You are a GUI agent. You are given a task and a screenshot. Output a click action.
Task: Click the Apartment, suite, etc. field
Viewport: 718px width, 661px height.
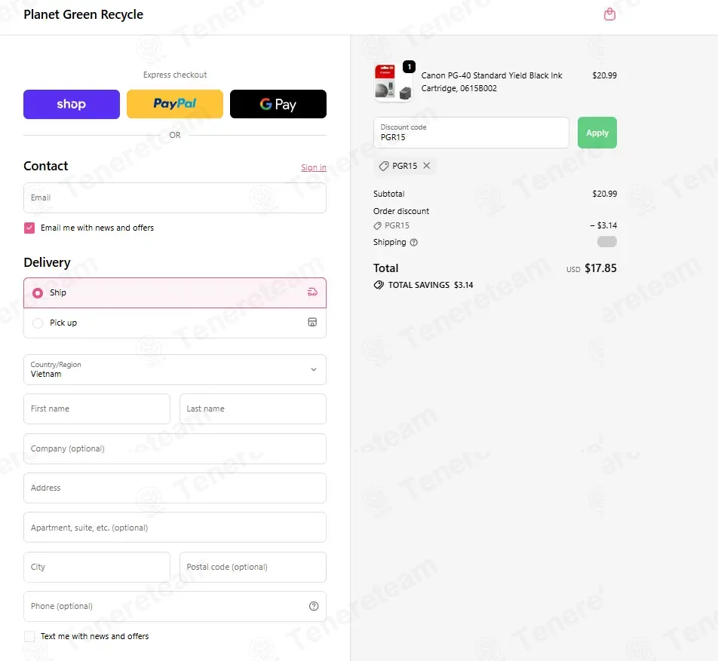175,528
